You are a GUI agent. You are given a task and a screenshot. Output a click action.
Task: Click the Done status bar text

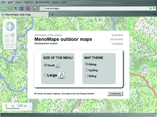(5, 115)
